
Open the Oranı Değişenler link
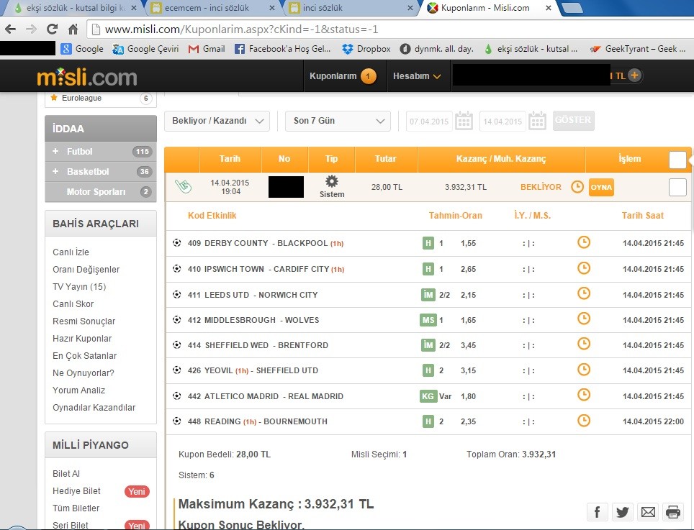click(86, 269)
